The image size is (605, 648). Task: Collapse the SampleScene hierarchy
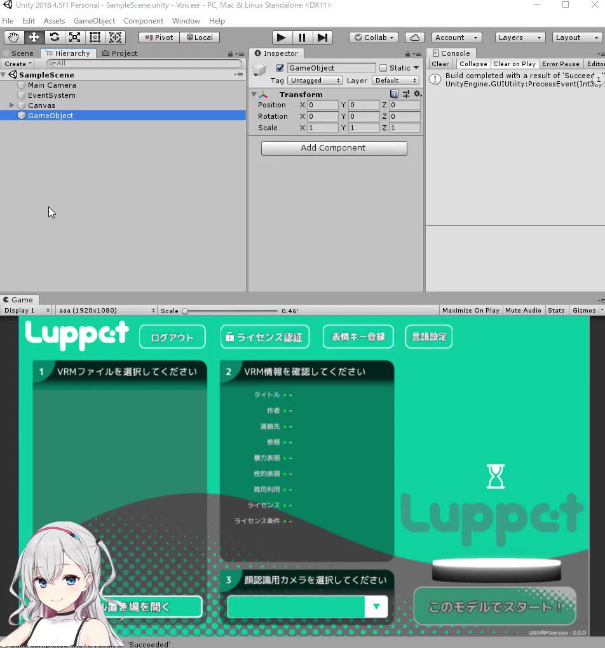tap(4, 75)
